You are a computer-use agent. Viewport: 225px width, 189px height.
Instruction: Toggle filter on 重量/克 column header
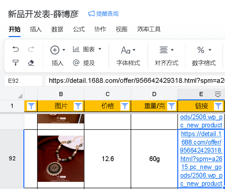coord(171,106)
